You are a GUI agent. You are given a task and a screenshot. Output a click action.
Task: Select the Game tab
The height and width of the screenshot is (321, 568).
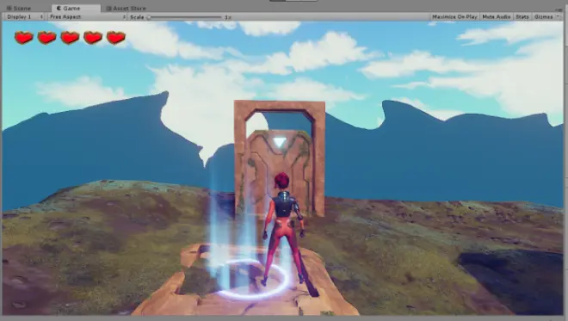point(69,8)
